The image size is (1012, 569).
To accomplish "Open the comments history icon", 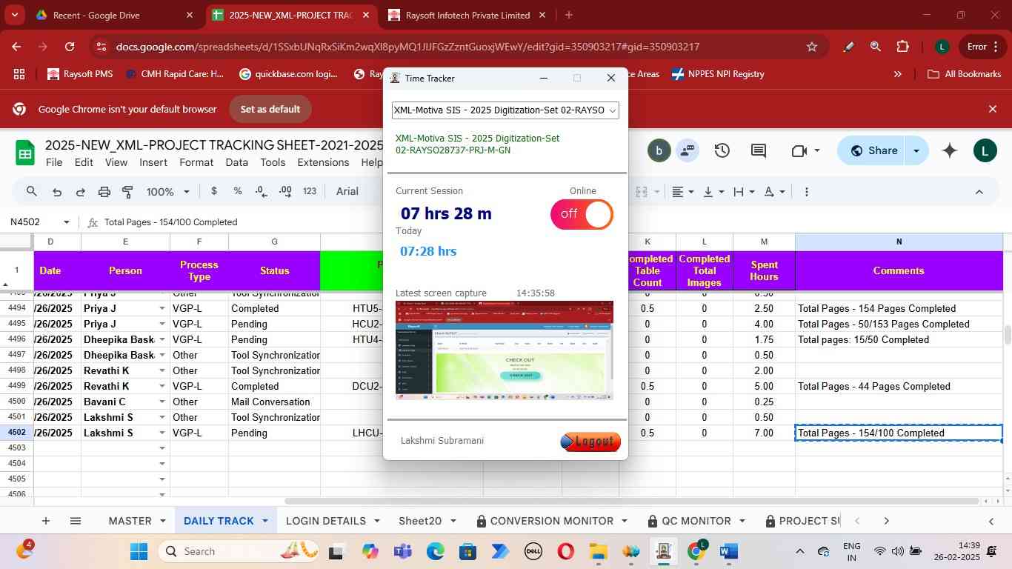I will tap(759, 150).
